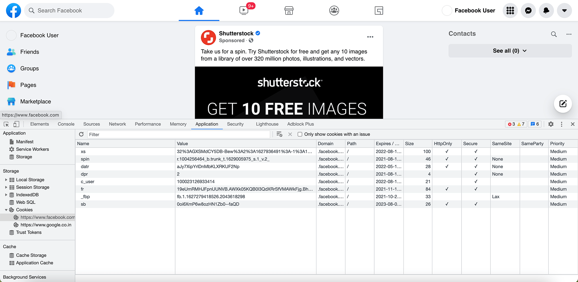The image size is (578, 282).
Task: Open the Shutterstock page name link
Action: pyautogui.click(x=236, y=33)
